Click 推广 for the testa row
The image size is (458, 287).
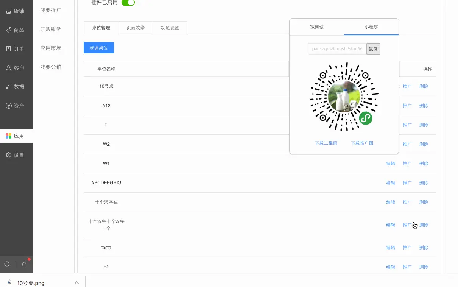[x=407, y=248]
